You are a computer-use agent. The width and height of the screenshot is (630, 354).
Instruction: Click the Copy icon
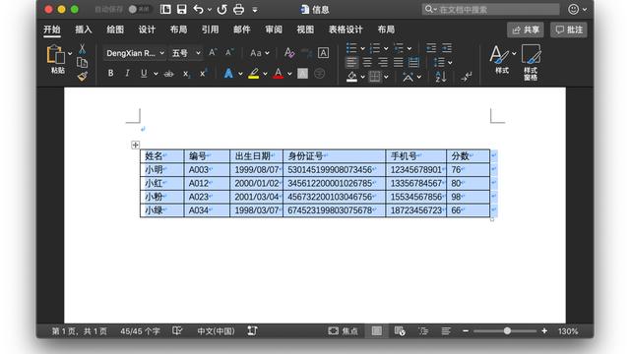point(82,63)
